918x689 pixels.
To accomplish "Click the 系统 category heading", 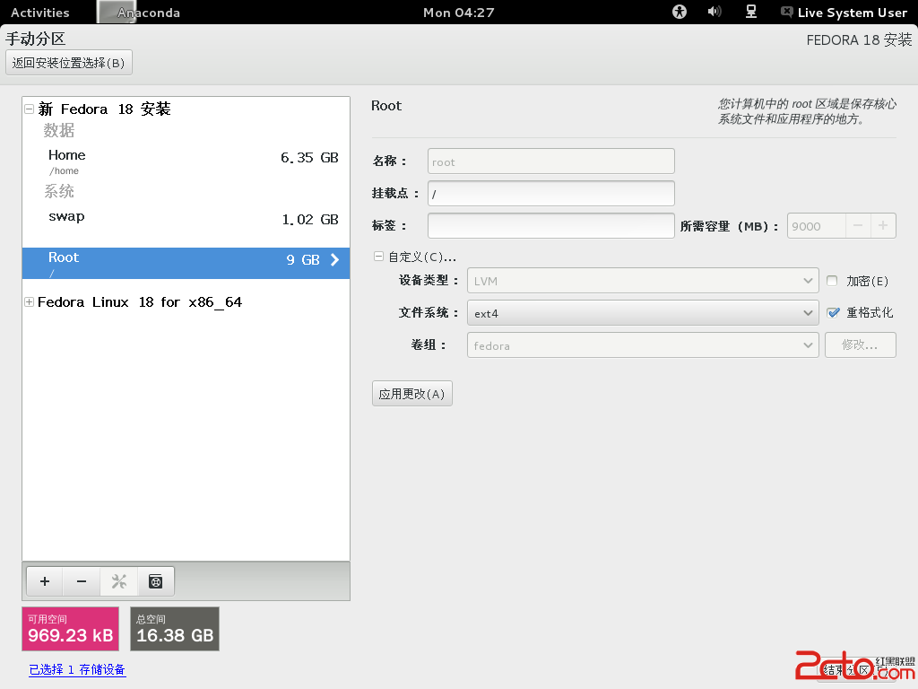I will (59, 191).
